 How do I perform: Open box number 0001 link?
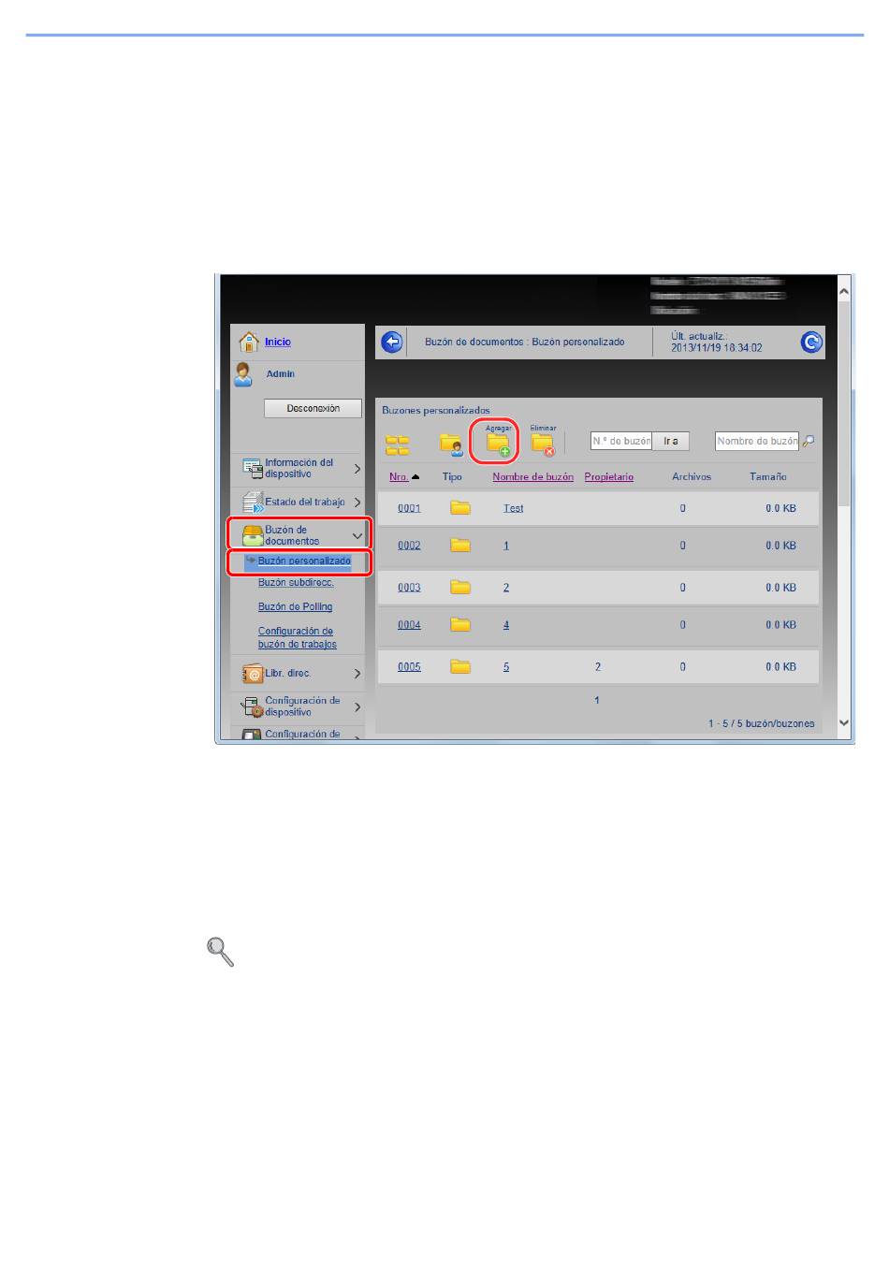(x=409, y=508)
